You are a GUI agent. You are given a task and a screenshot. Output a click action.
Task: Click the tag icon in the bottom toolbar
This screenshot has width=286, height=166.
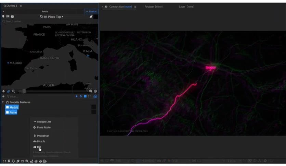(13, 161)
